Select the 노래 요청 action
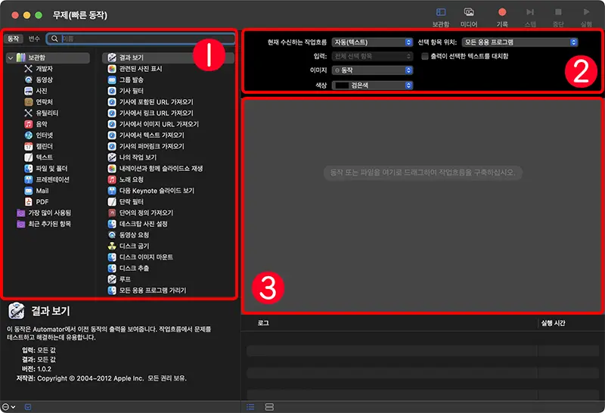Viewport: 605px width, 413px height. pyautogui.click(x=126, y=179)
